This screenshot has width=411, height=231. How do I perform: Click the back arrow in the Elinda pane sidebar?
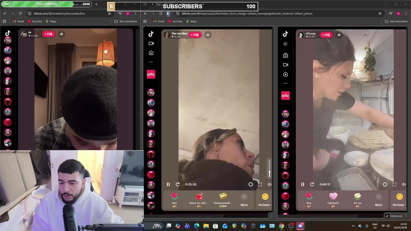pyautogui.click(x=285, y=44)
